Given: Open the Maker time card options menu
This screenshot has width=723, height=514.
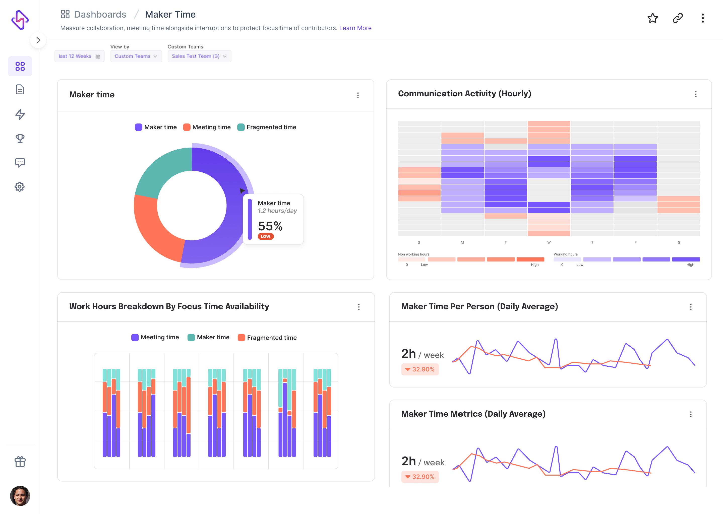Looking at the screenshot, I should coord(358,95).
